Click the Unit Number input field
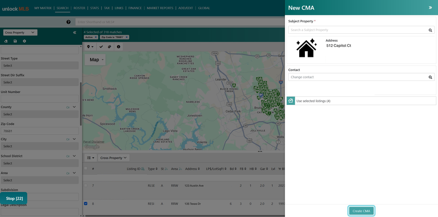This screenshot has height=217, width=438. pos(39,98)
